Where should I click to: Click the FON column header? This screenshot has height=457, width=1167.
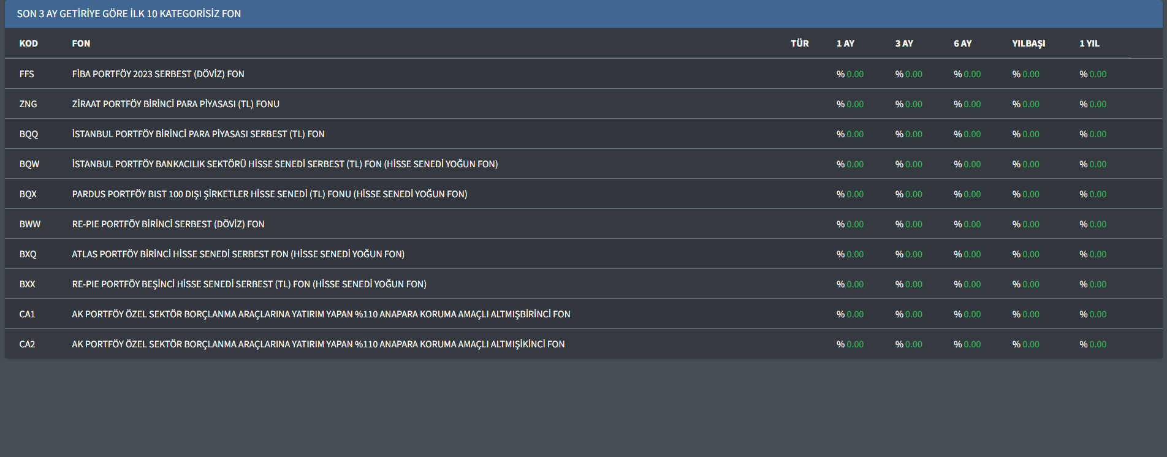(81, 43)
